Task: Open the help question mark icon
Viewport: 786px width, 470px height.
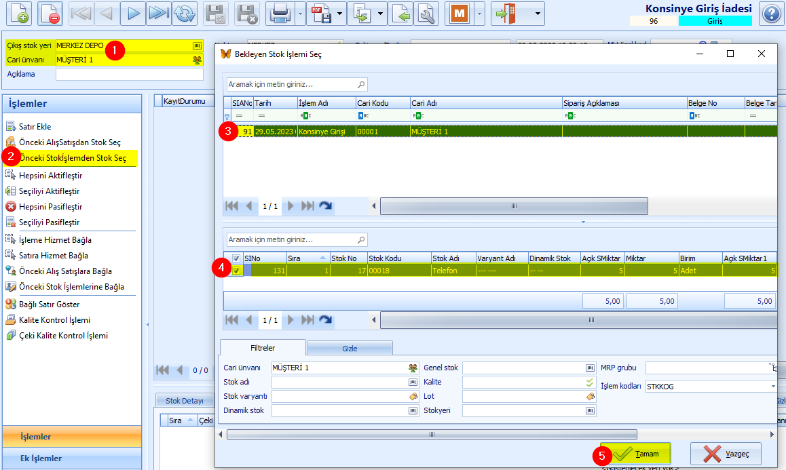Action: click(772, 14)
